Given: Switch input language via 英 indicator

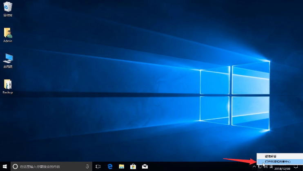Looking at the screenshot, I should 271,166.
